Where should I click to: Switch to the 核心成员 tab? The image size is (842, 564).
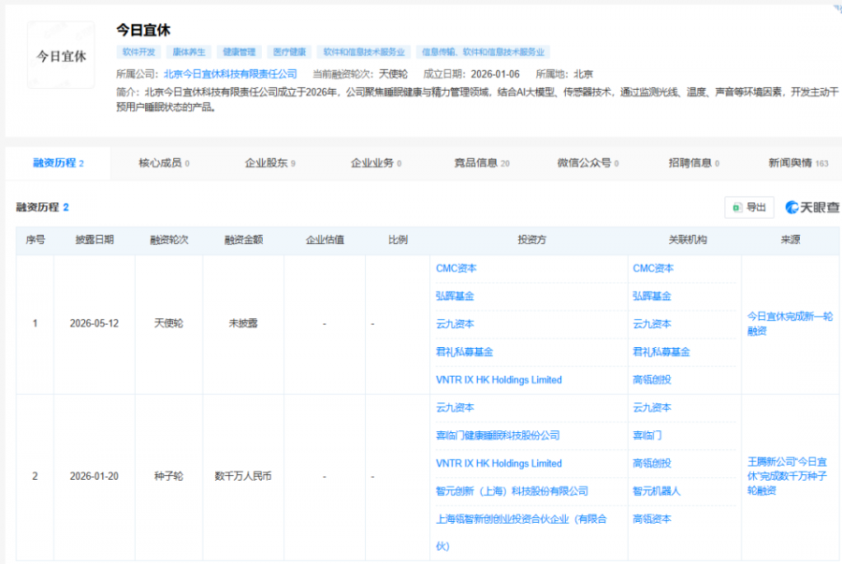tap(164, 163)
